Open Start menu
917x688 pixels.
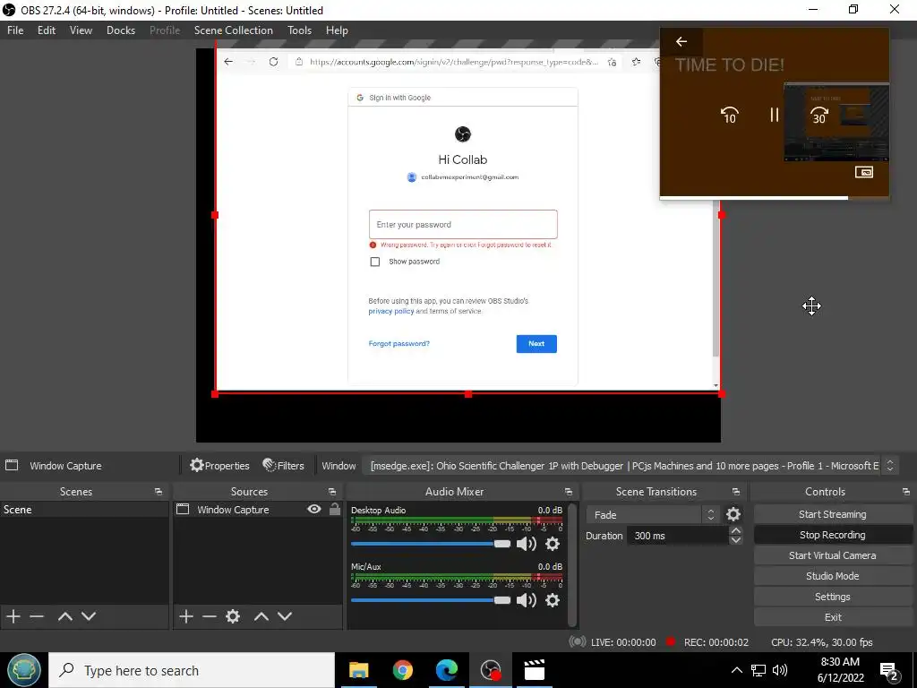tap(24, 670)
